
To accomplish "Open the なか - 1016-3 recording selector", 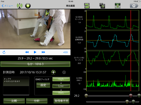I will pyautogui.click(x=35, y=64).
